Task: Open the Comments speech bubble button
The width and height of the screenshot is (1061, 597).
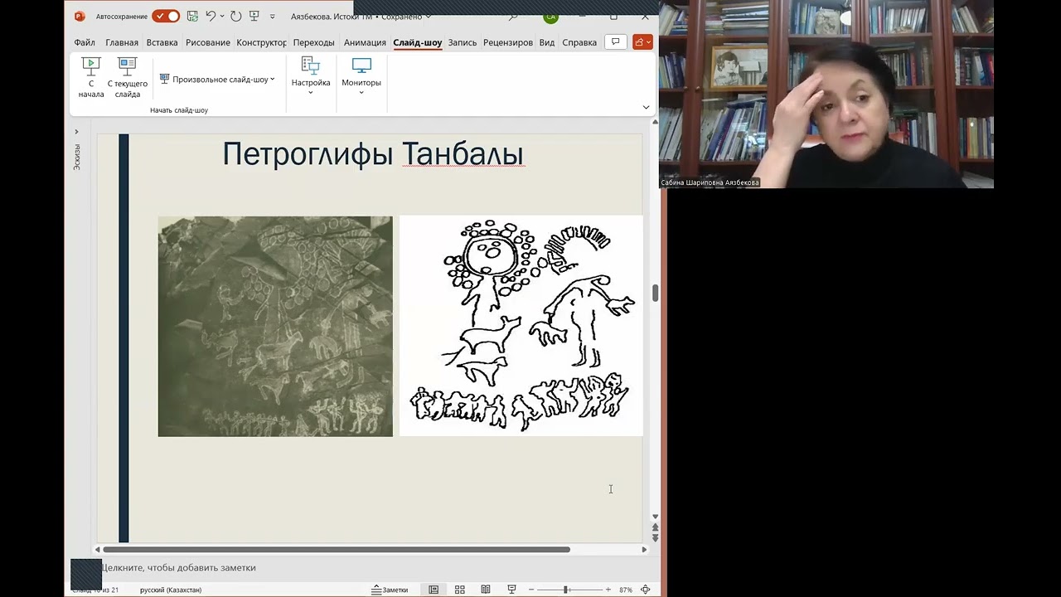Action: 615,41
